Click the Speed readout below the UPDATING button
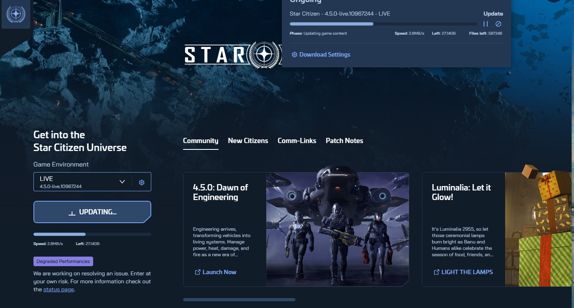The height and width of the screenshot is (308, 574). pyautogui.click(x=48, y=243)
